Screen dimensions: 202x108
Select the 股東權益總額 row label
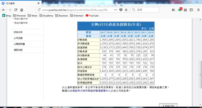(85, 83)
